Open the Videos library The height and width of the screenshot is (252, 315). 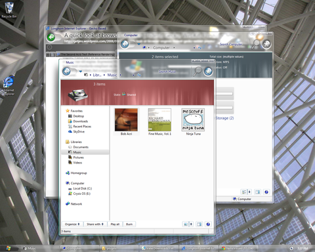click(77, 163)
